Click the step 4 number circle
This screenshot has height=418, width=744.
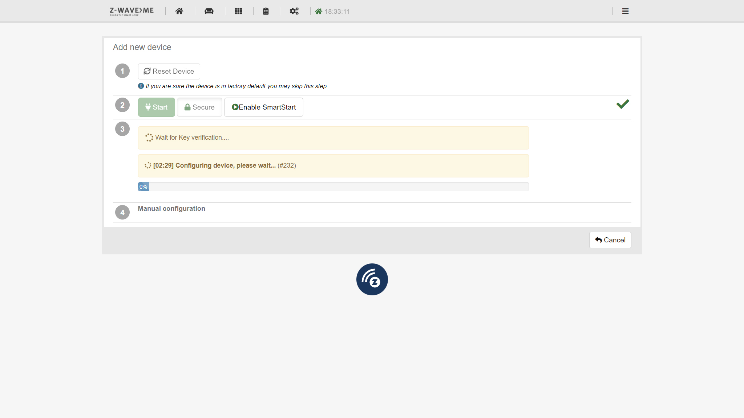[x=122, y=212]
